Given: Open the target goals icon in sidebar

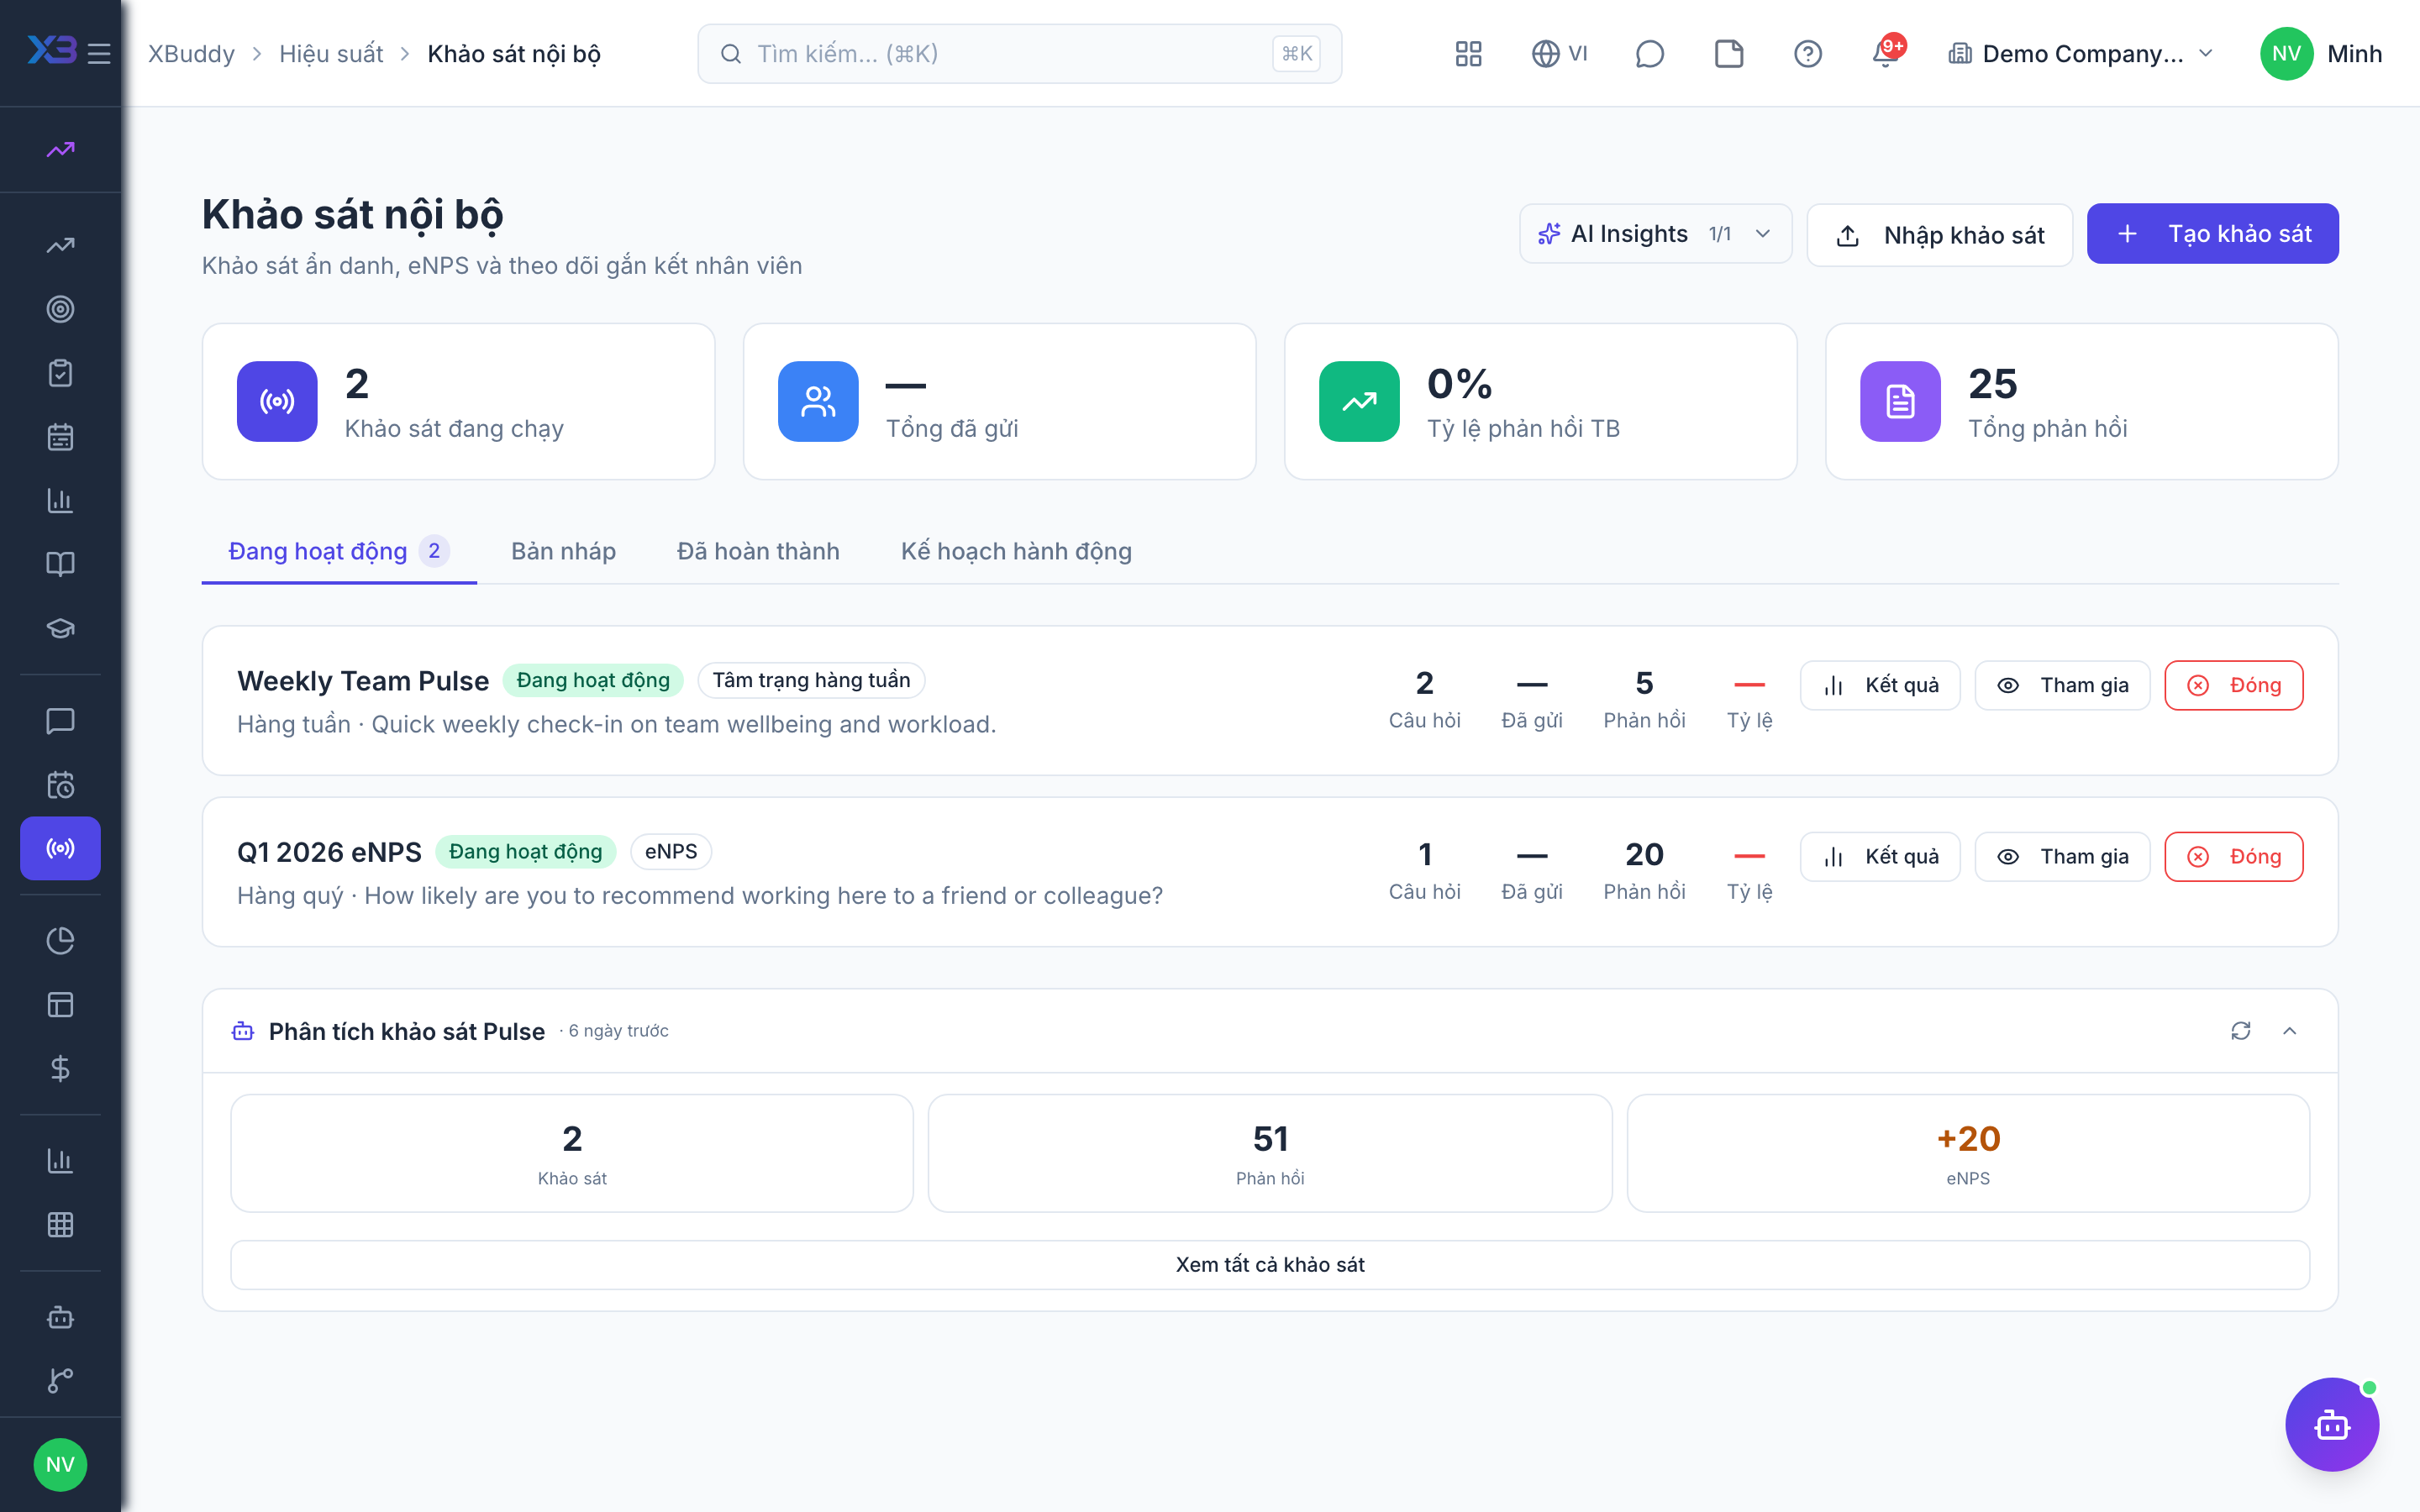Looking at the screenshot, I should [60, 309].
